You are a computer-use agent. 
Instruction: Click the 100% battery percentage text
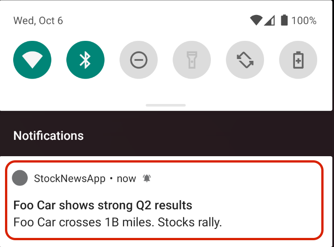[304, 20]
